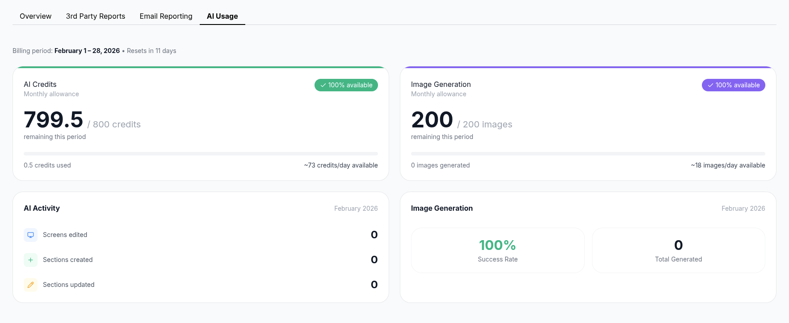Click the Sections created plus icon
The height and width of the screenshot is (323, 789).
30,260
